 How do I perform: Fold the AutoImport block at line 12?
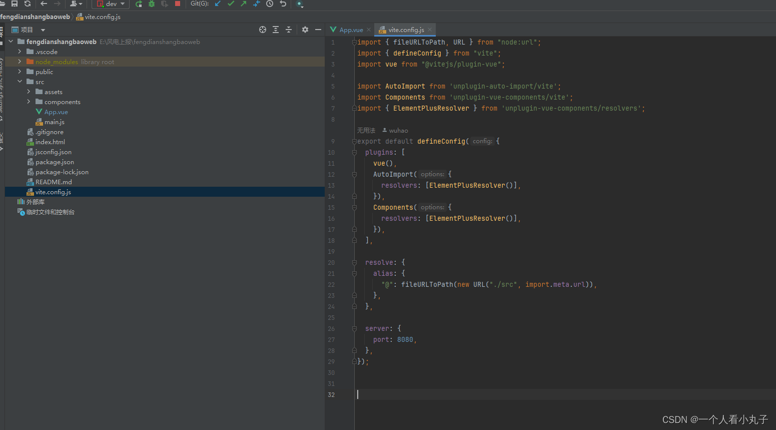click(354, 174)
